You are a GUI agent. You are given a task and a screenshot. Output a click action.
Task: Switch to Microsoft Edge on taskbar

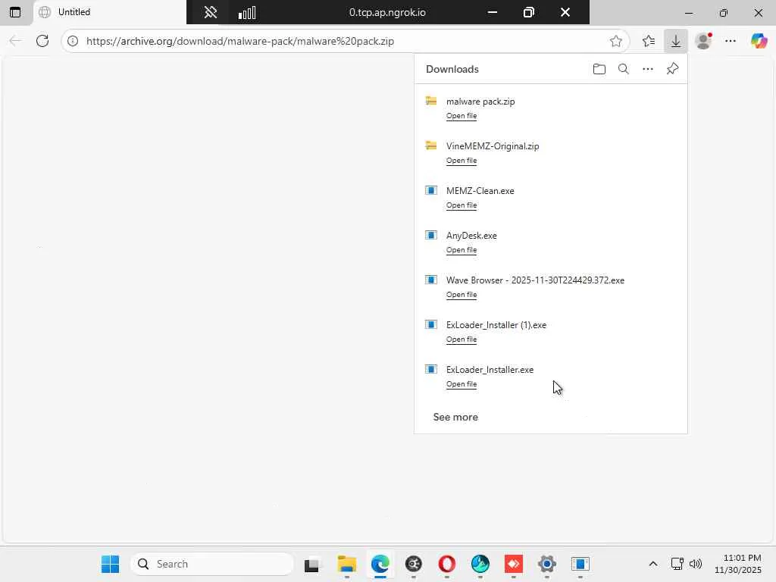coord(380,564)
